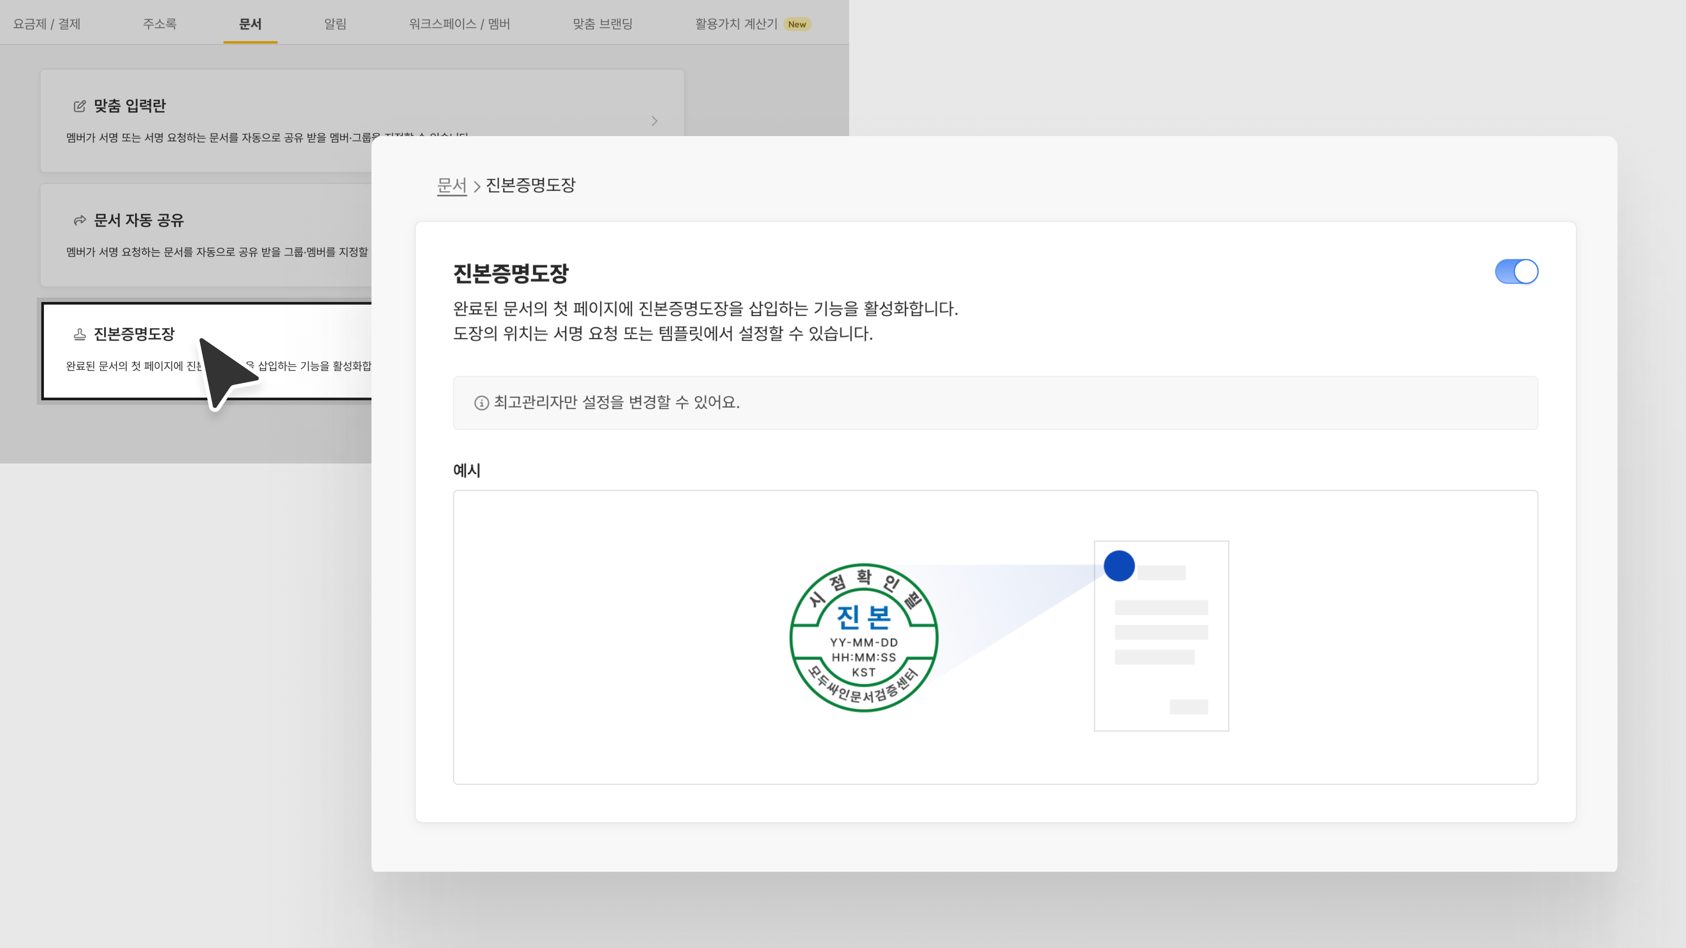Click the info icon beside 최고관리자 notice
The width and height of the screenshot is (1686, 948).
click(482, 403)
